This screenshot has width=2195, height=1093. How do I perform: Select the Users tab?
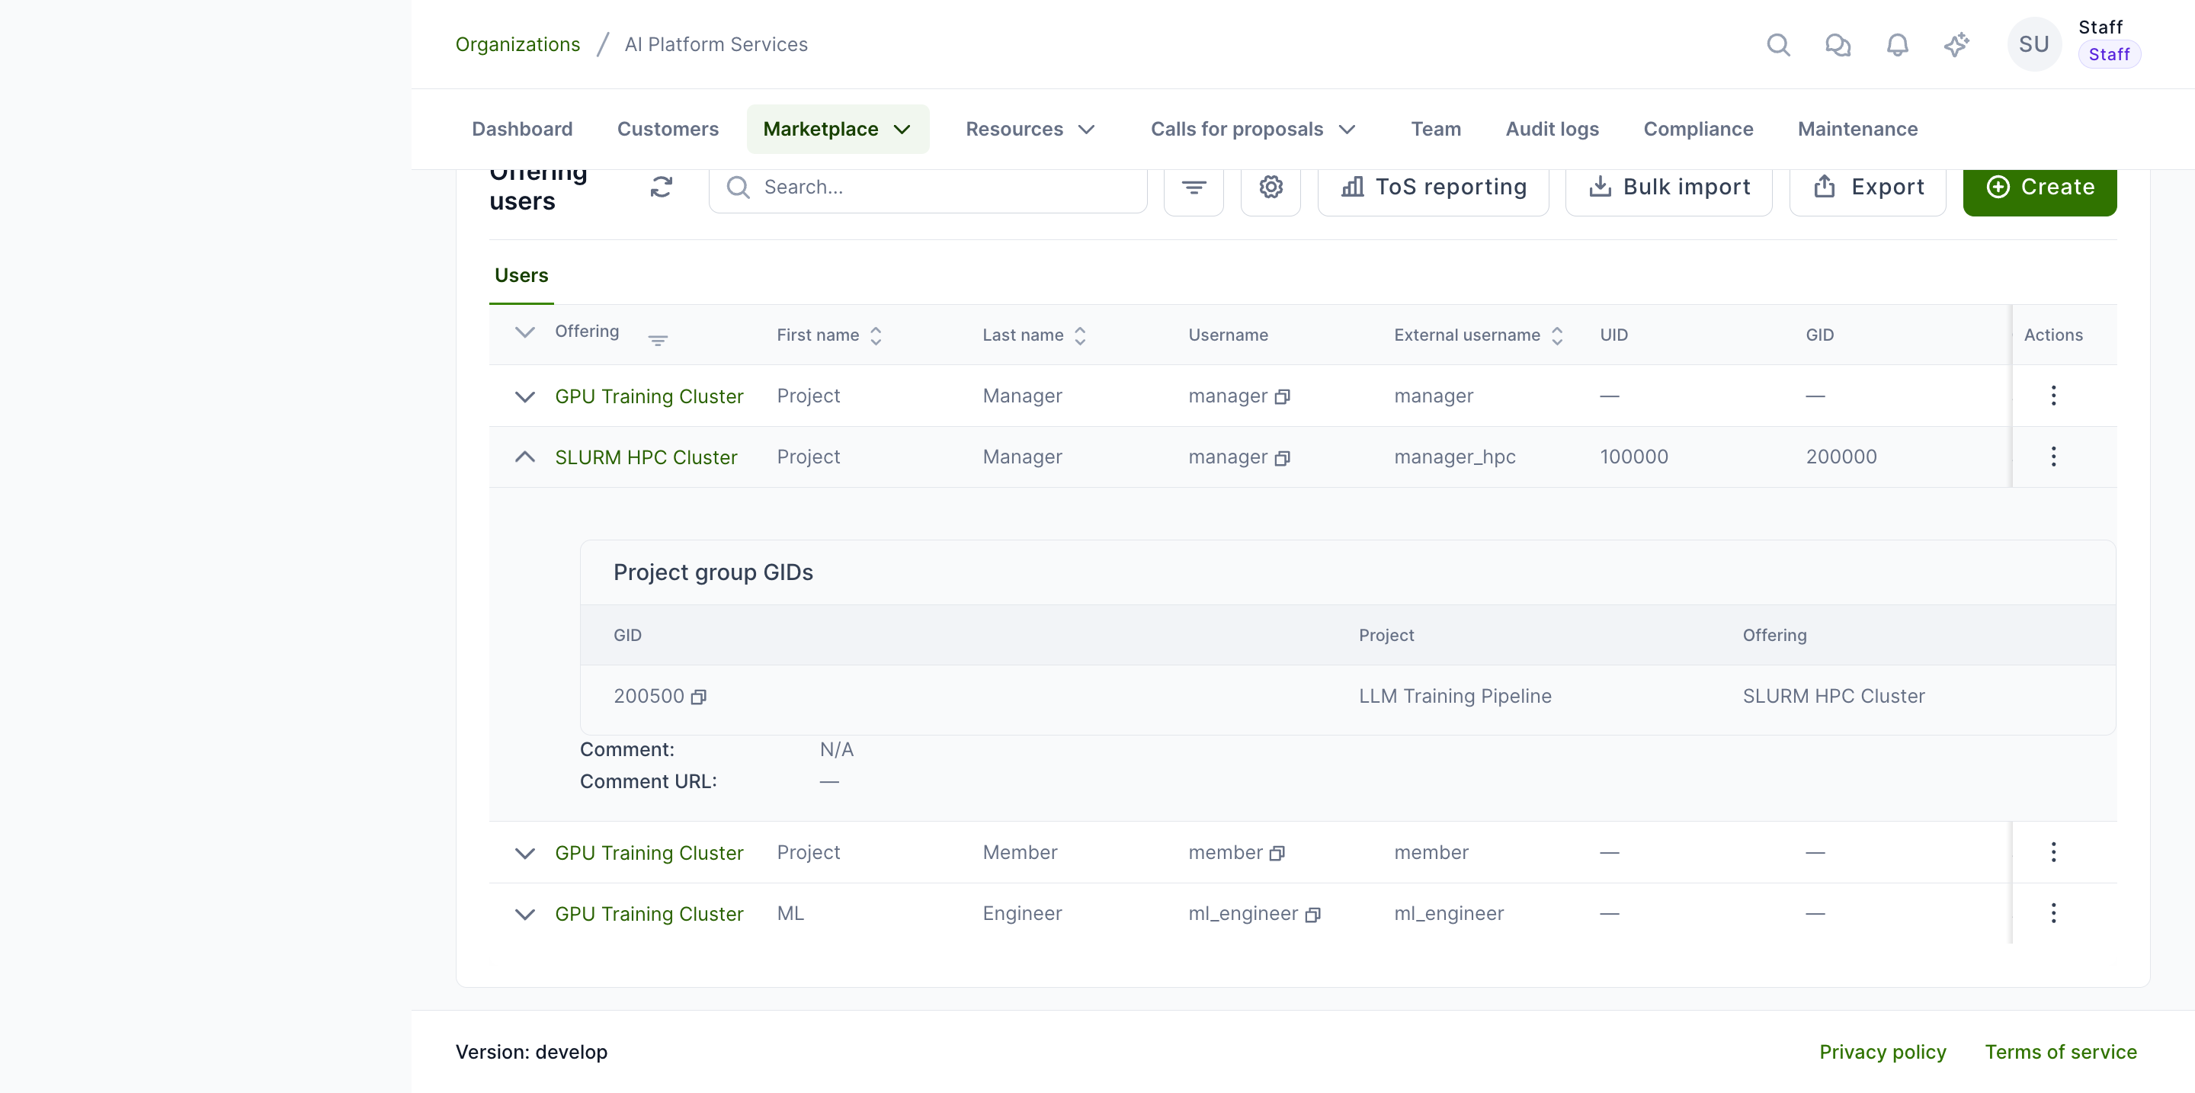(x=521, y=275)
